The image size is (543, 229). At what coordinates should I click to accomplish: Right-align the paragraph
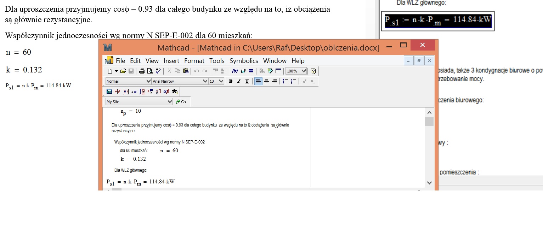275,81
